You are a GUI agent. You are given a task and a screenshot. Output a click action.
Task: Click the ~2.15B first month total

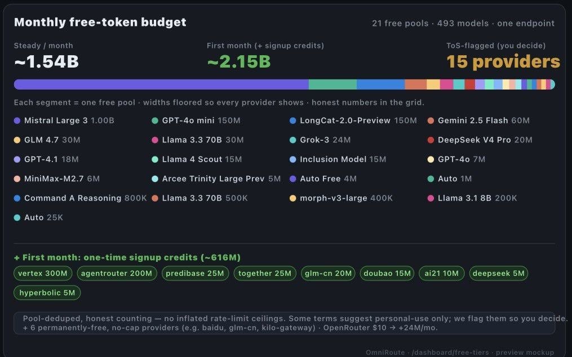[238, 61]
